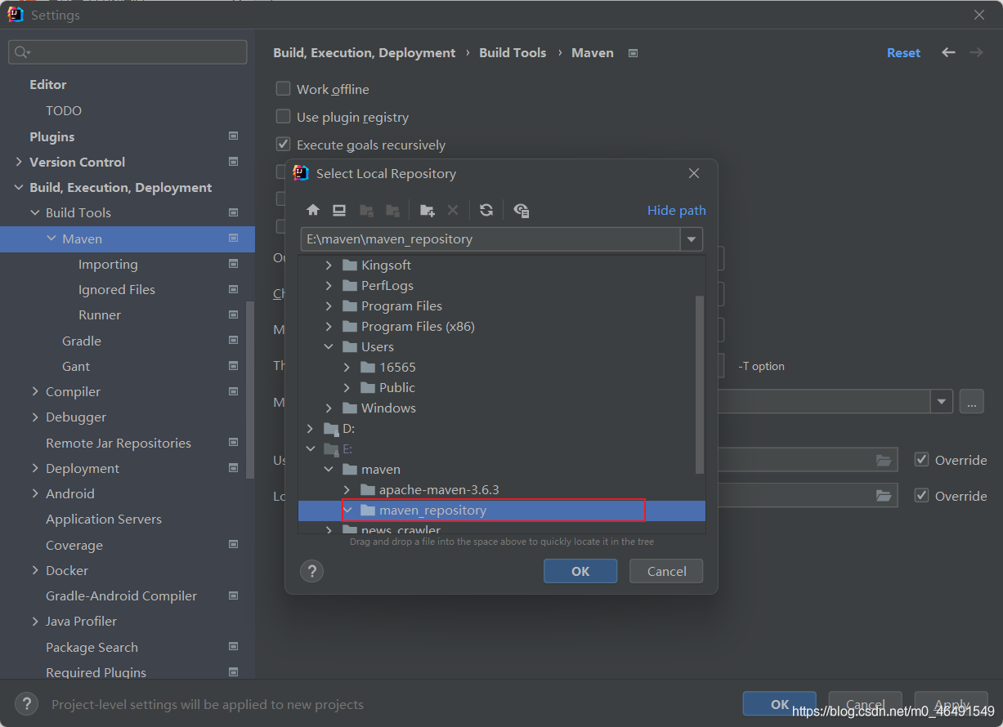Create new folder in Select Local Repository

(427, 210)
